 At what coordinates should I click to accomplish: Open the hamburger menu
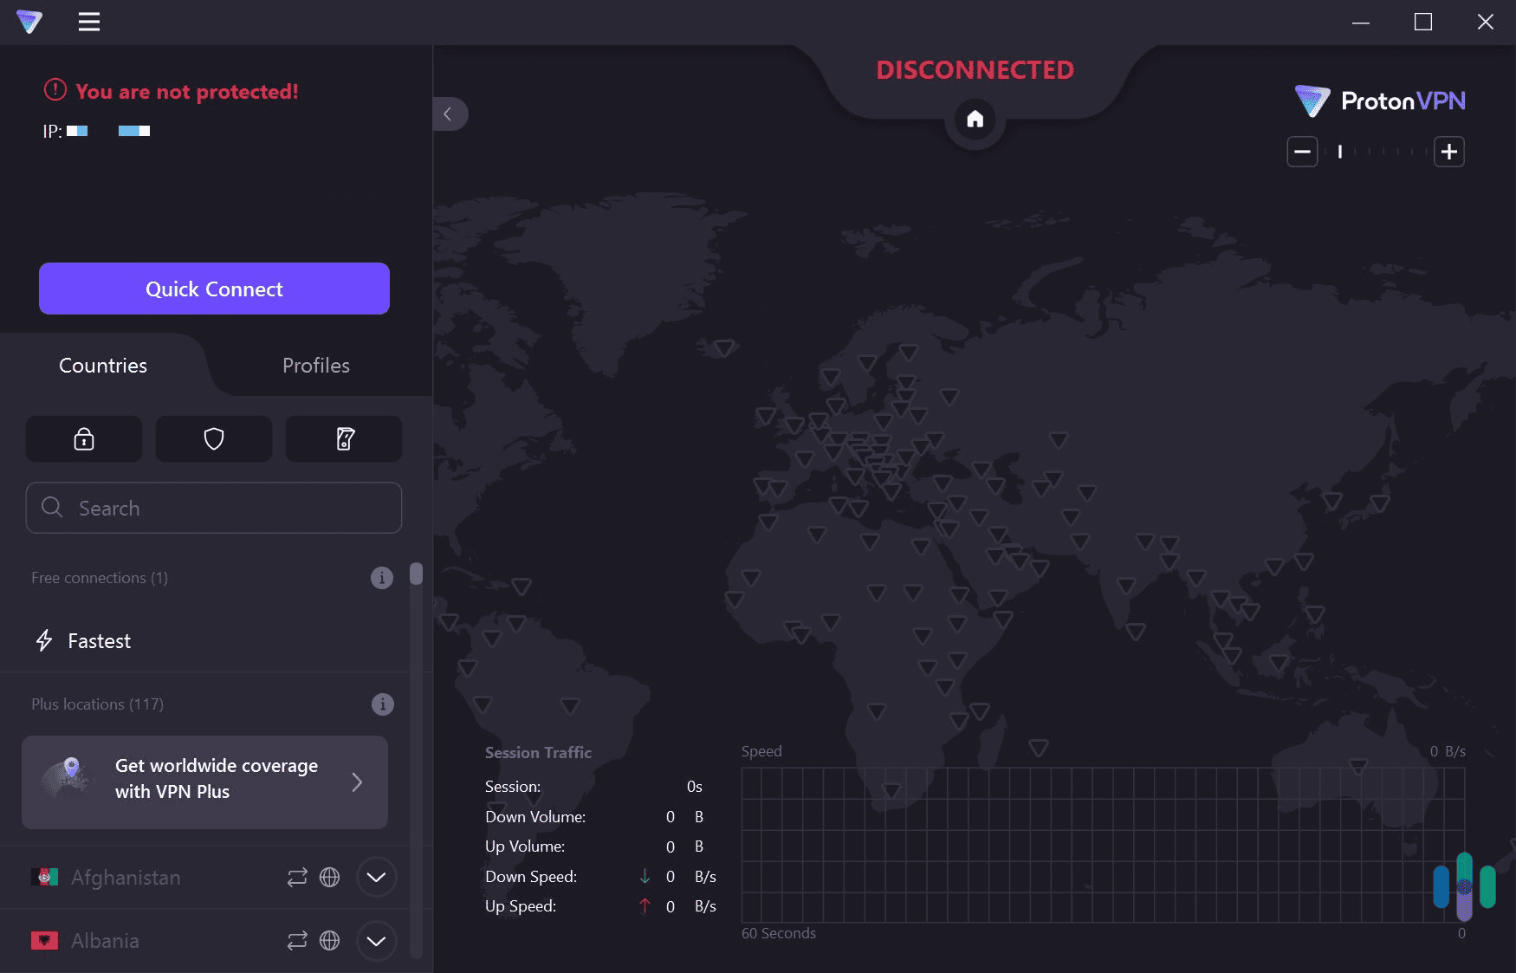88,23
